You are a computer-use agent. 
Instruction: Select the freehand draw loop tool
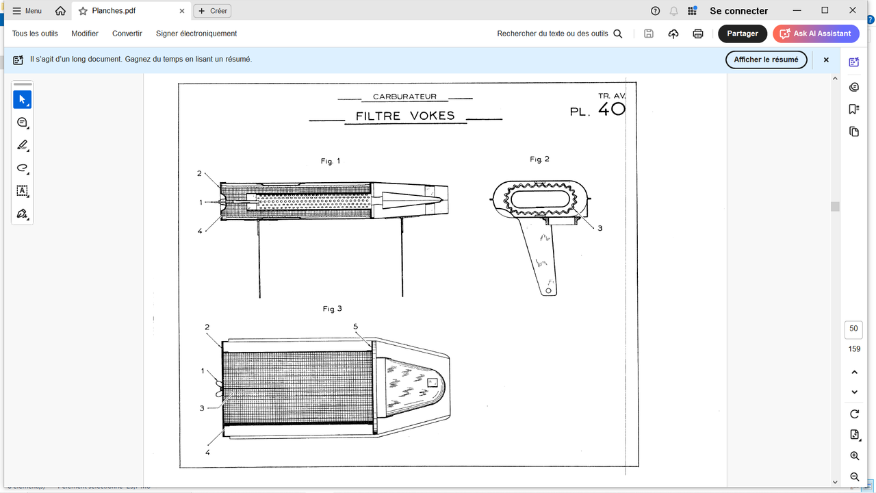coord(22,168)
